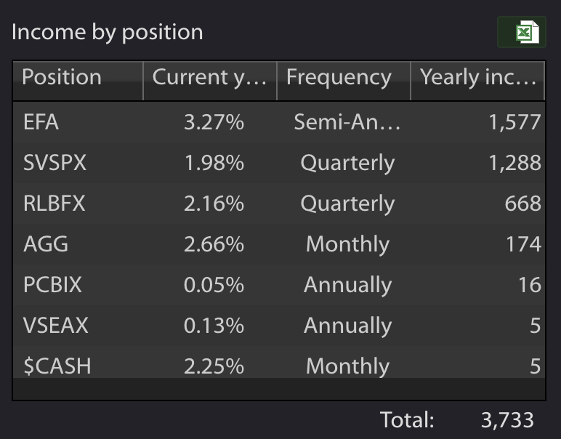Click PCBIX Annually frequency cell

pyautogui.click(x=348, y=285)
